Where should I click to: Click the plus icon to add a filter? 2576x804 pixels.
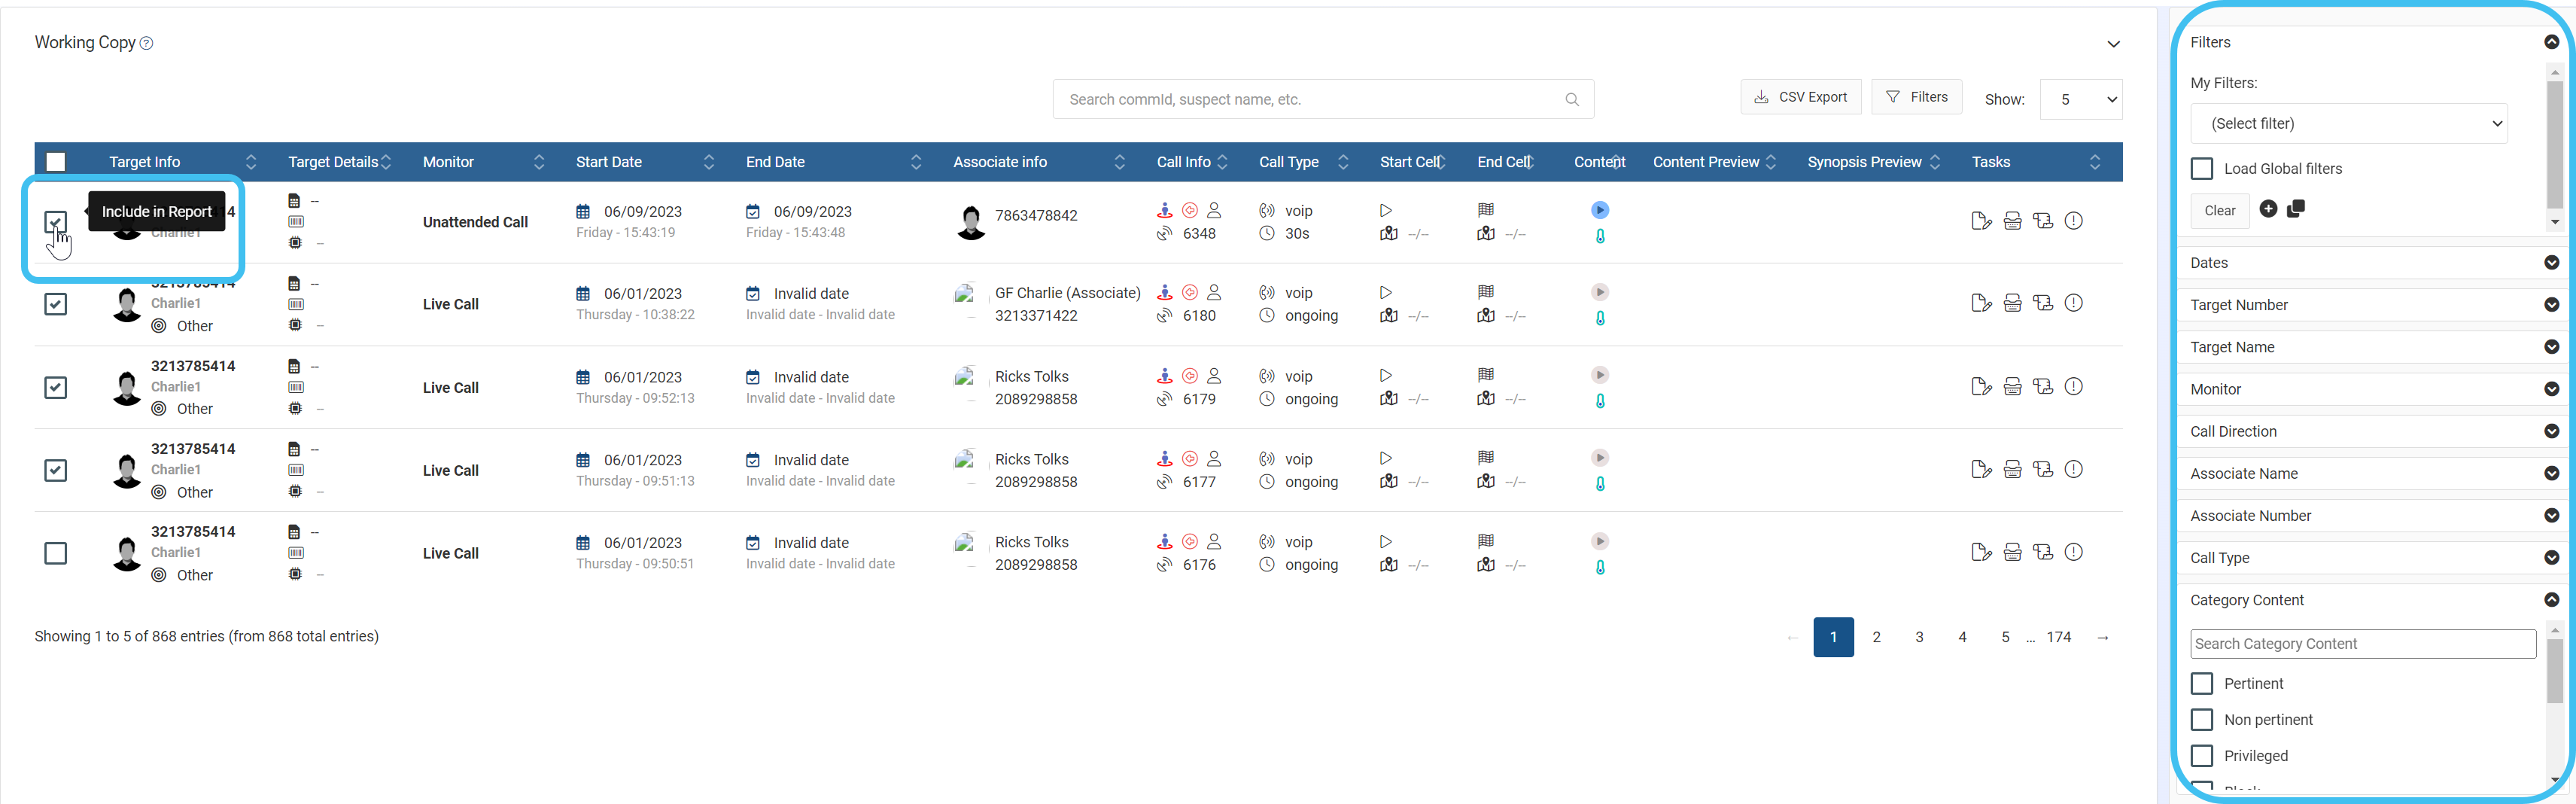pyautogui.click(x=2268, y=209)
